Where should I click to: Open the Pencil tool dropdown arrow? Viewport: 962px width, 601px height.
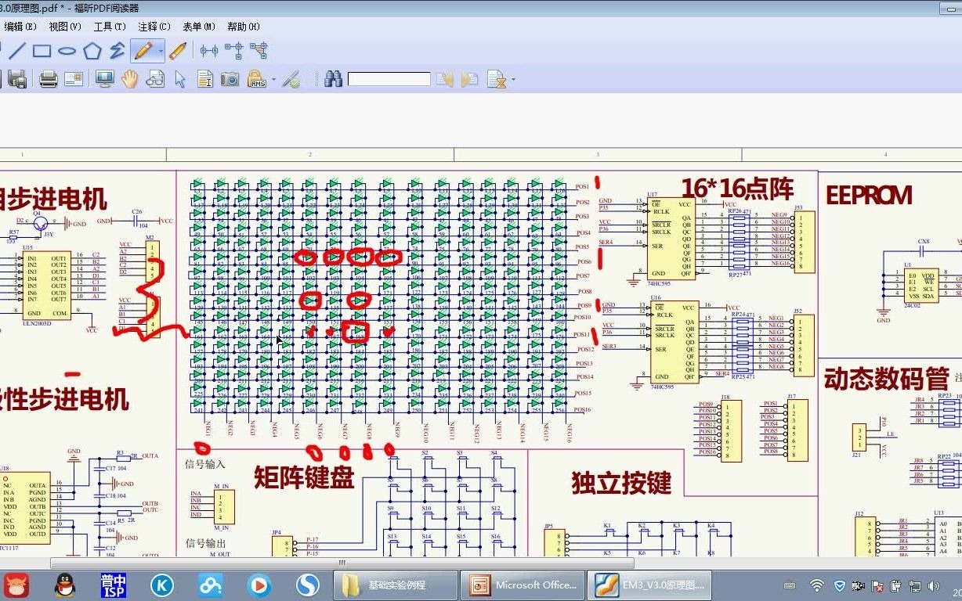[161, 51]
